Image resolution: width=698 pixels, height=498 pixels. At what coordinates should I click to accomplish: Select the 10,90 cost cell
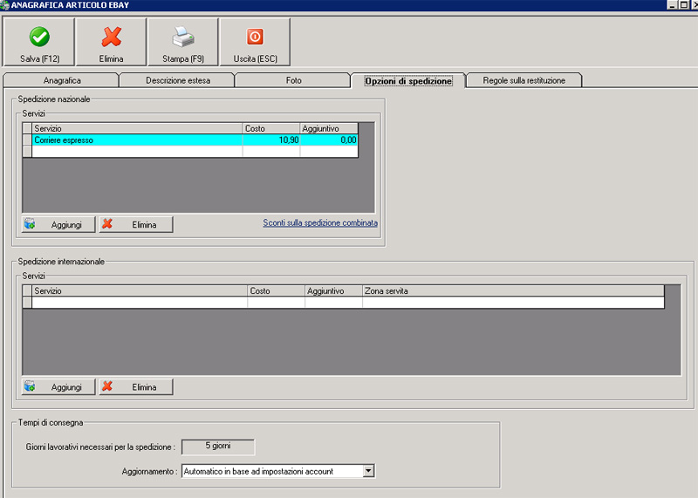tap(271, 140)
